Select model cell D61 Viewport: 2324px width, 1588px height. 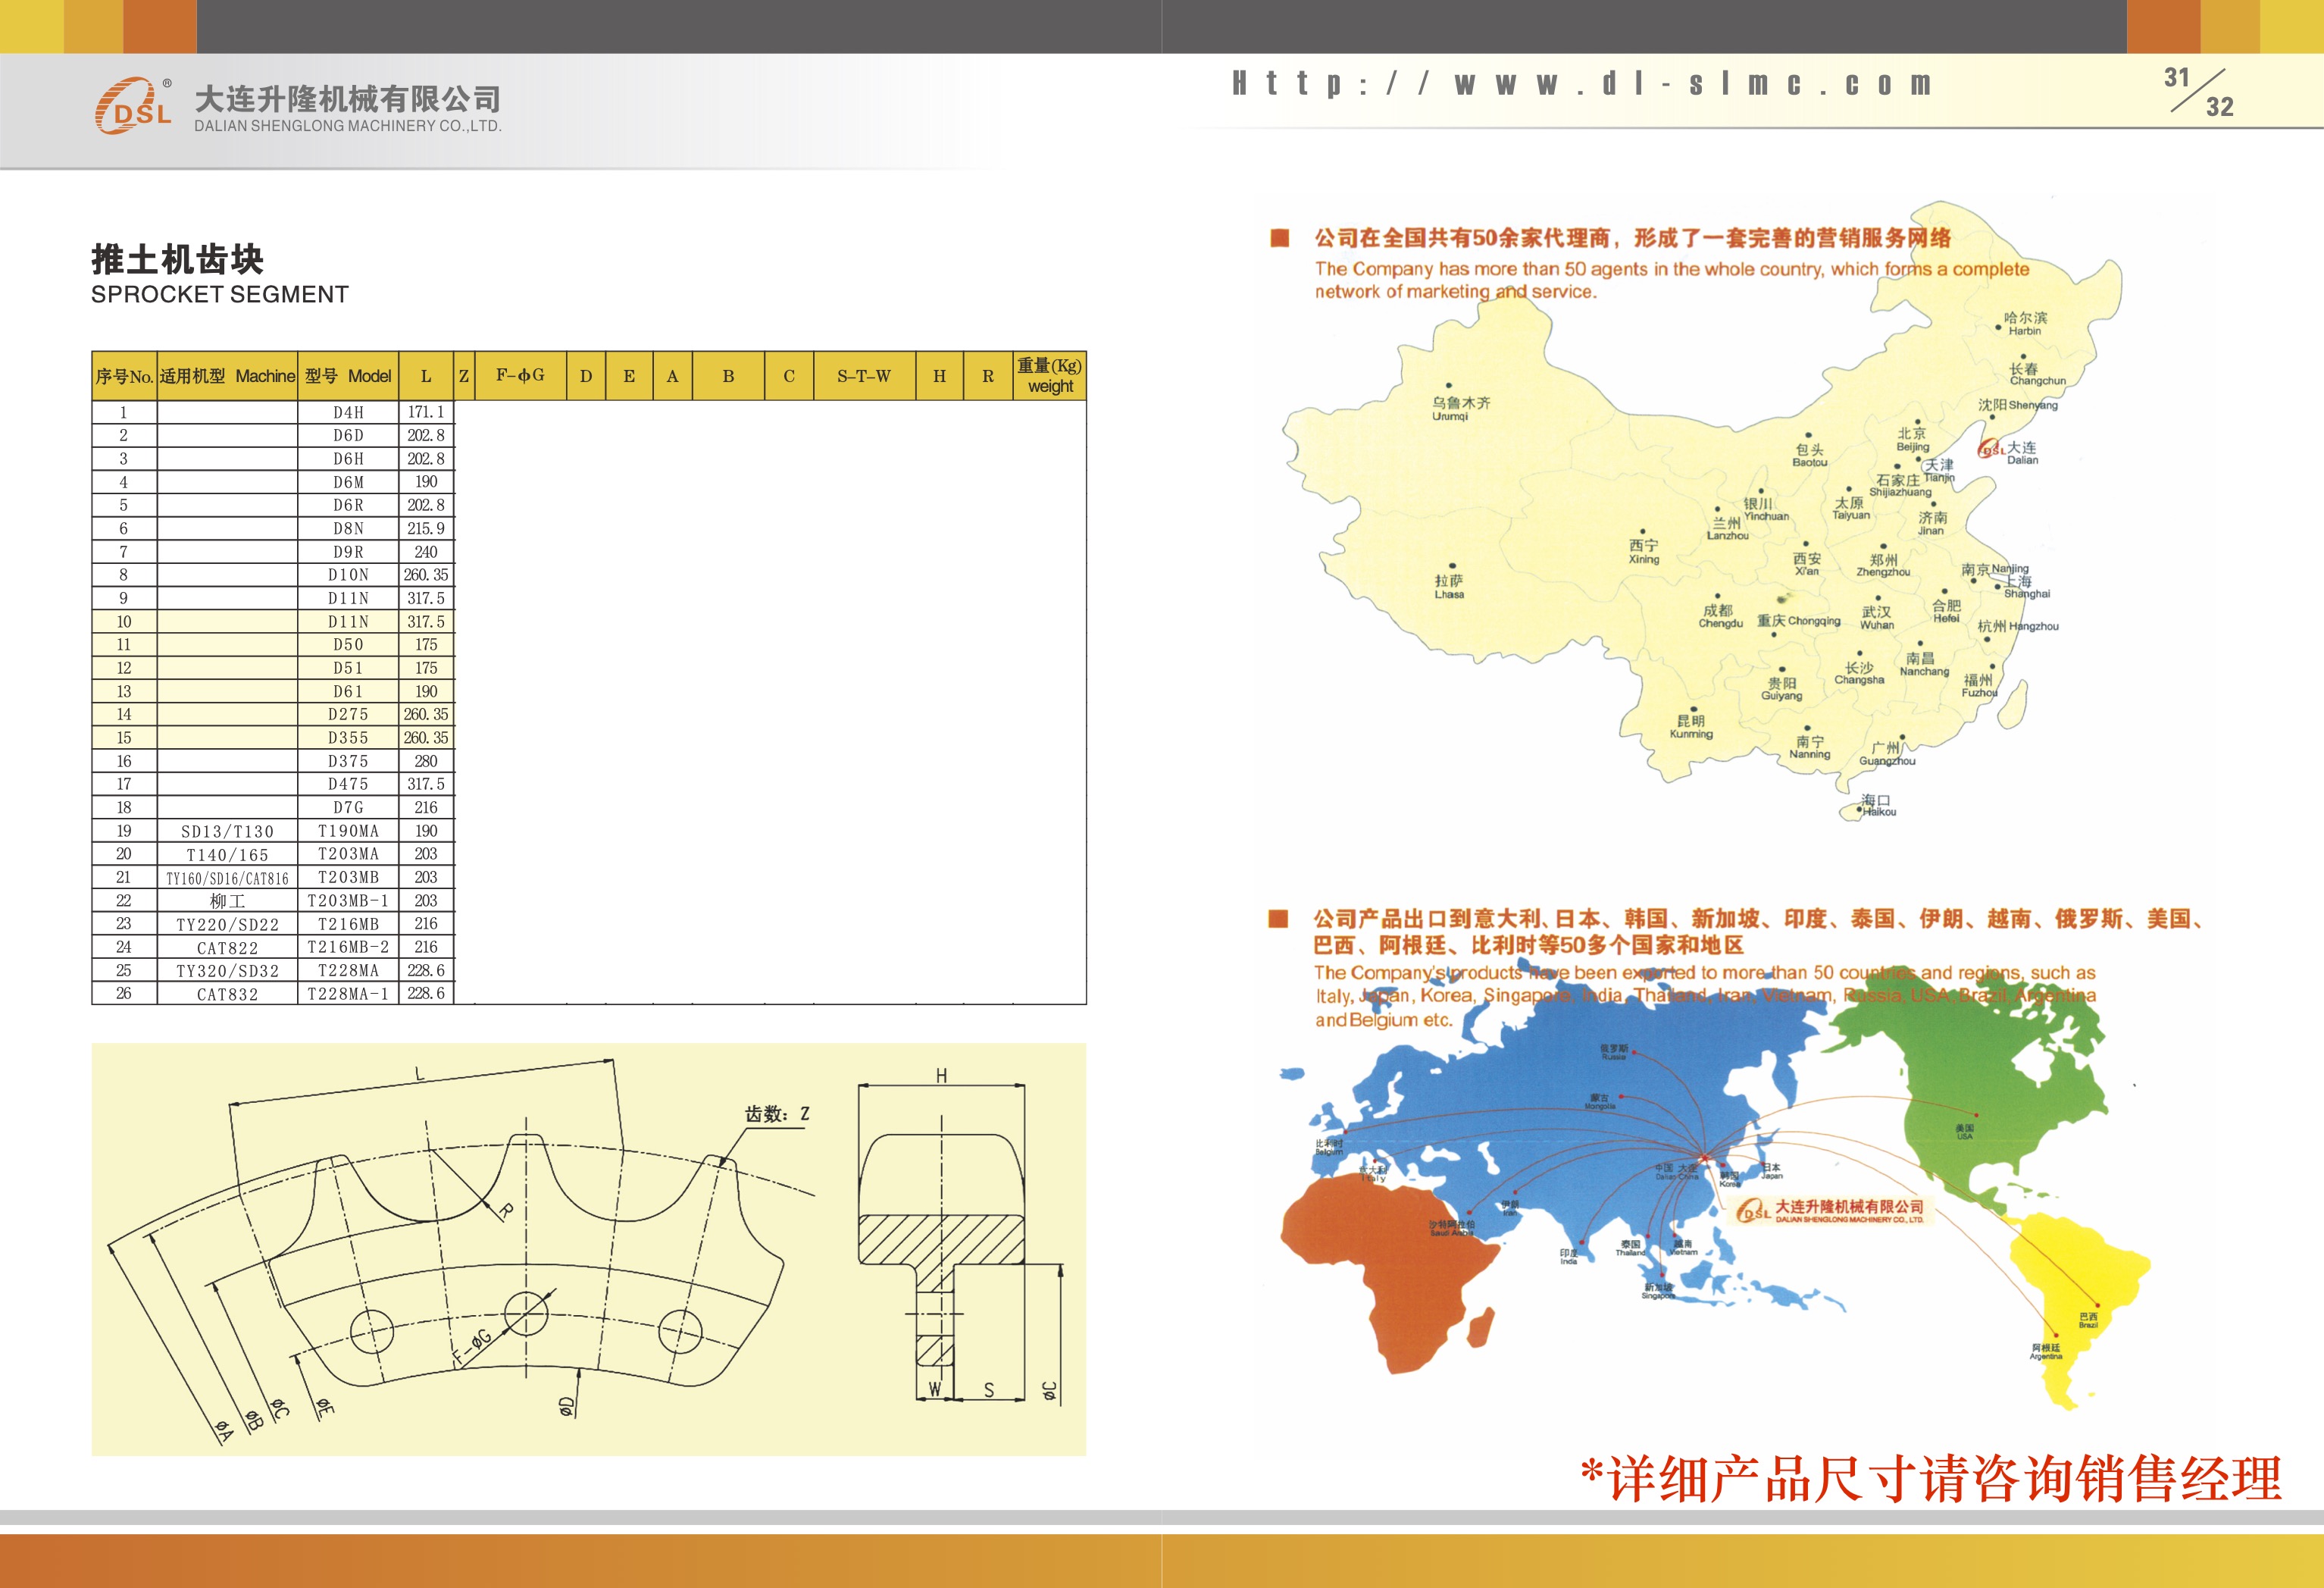pos(348,691)
